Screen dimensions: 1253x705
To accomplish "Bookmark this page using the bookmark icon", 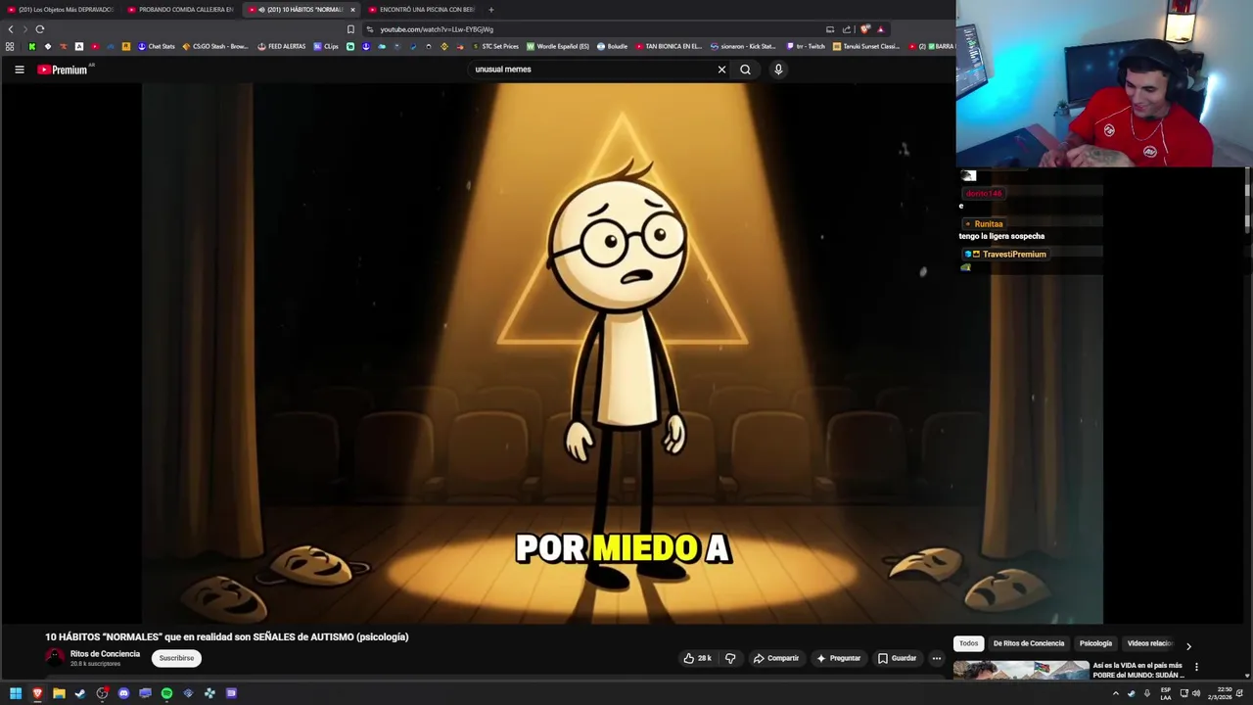I will [350, 29].
